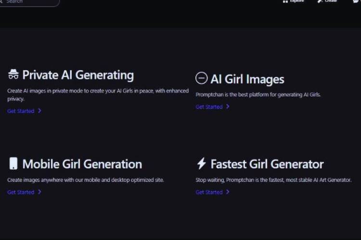Click the phone icon beside Mobile Girl Generation
This screenshot has width=361, height=240.
[x=13, y=163]
